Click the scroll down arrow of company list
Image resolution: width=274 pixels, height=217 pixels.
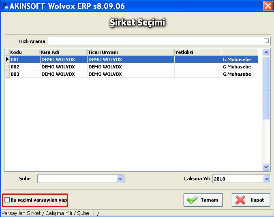(x=266, y=167)
